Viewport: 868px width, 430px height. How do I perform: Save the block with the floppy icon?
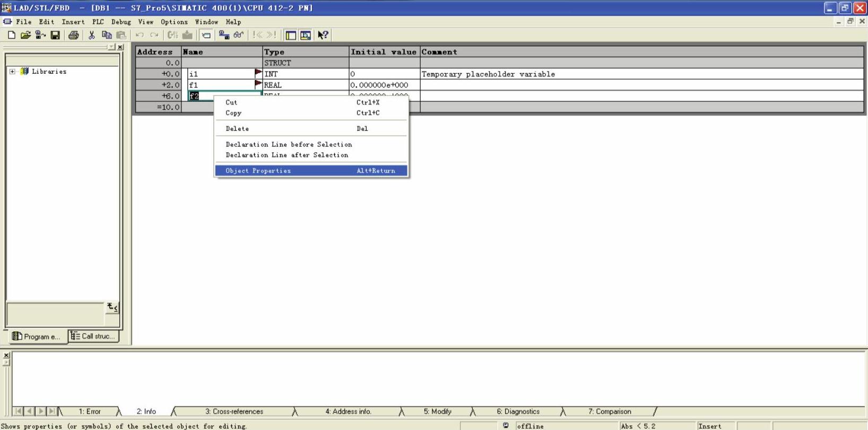pos(55,35)
